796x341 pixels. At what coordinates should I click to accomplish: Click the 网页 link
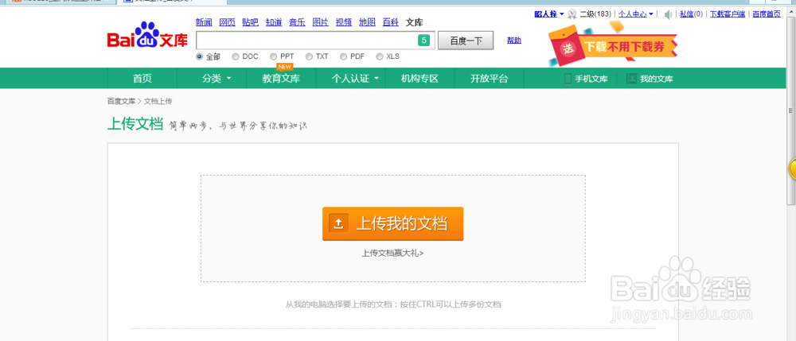(228, 21)
